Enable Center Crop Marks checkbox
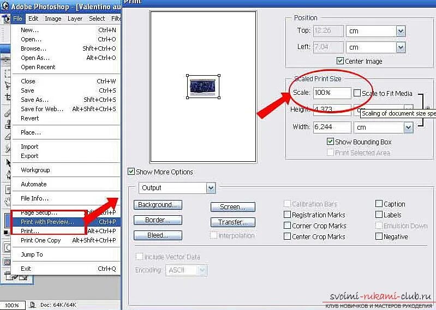Image resolution: width=436 pixels, height=310 pixels. click(x=287, y=236)
